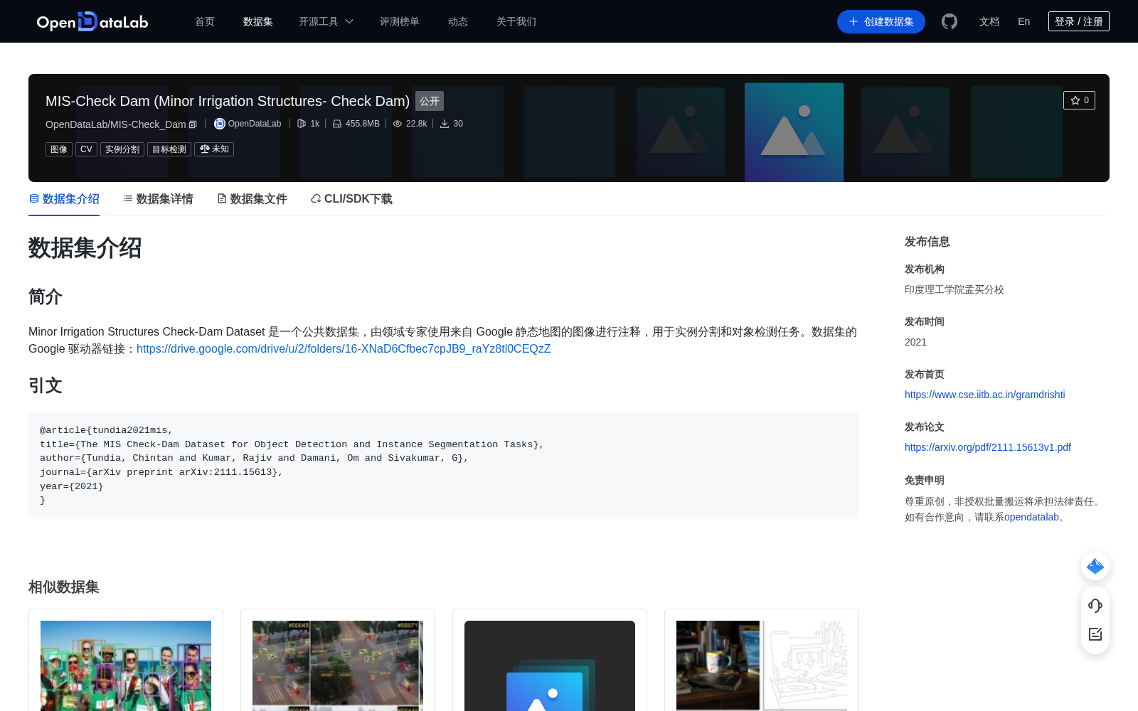Open the feedback note icon
This screenshot has height=711, width=1138.
[1095, 634]
